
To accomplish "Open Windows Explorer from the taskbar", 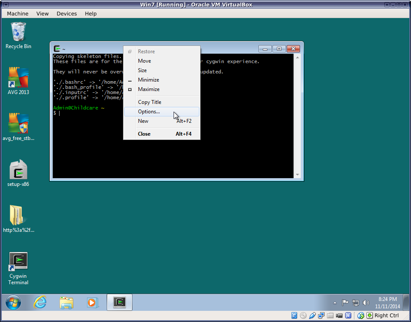I will 66,303.
